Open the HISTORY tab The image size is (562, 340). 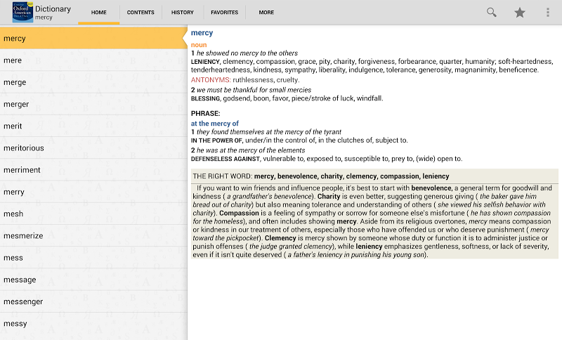point(183,13)
